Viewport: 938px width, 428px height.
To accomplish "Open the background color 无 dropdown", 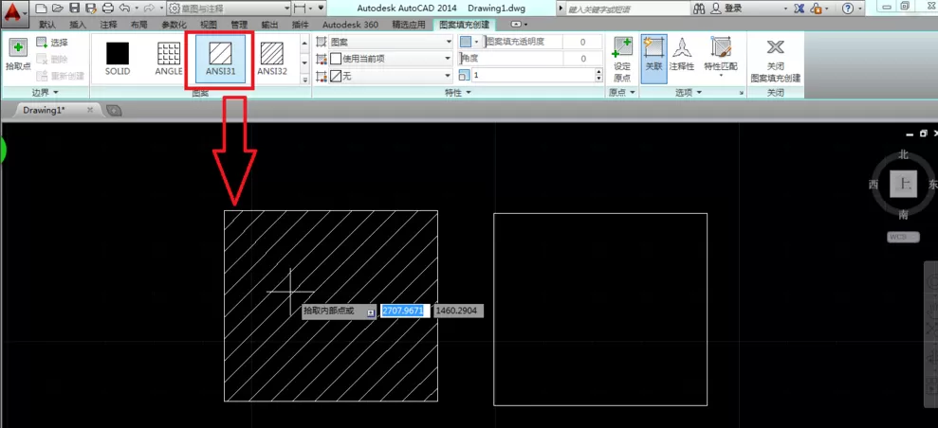I will click(391, 76).
